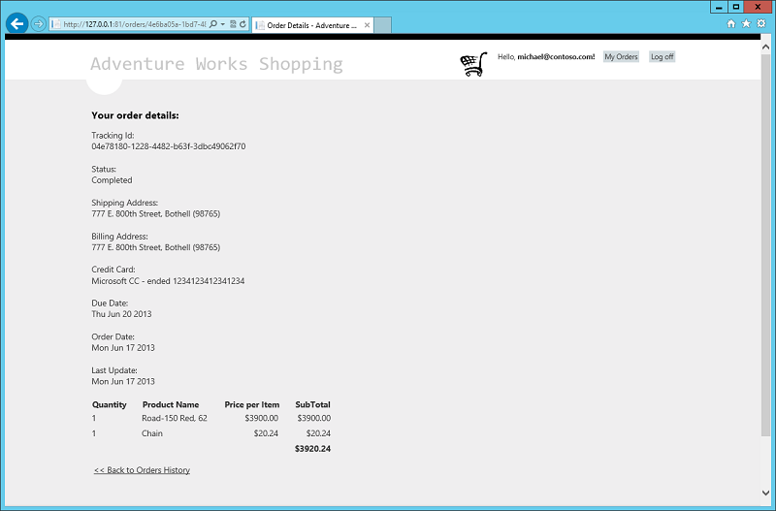The height and width of the screenshot is (511, 776).
Task: Click the michael@contoso.com username text
Action: pos(556,57)
